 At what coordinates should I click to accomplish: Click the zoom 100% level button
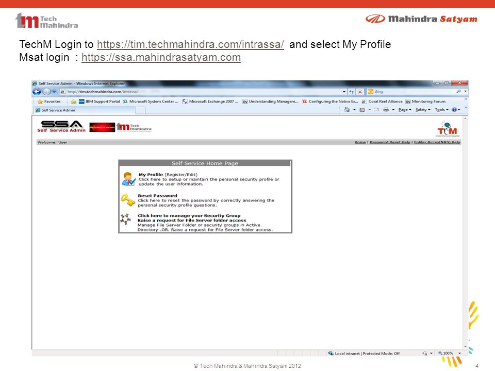(x=445, y=353)
